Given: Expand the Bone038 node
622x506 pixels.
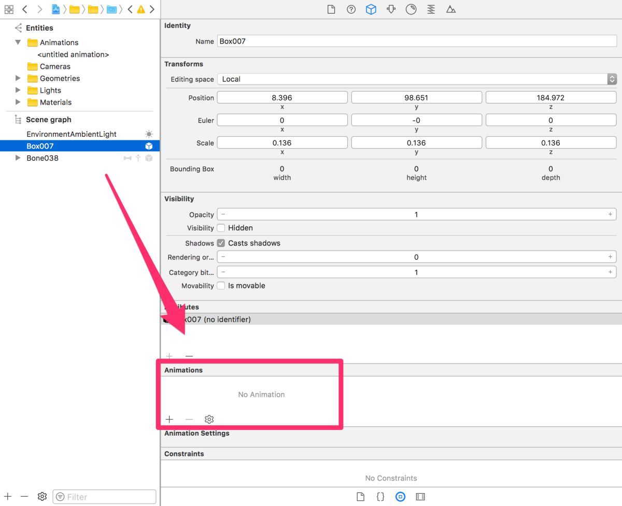Looking at the screenshot, I should coord(18,158).
